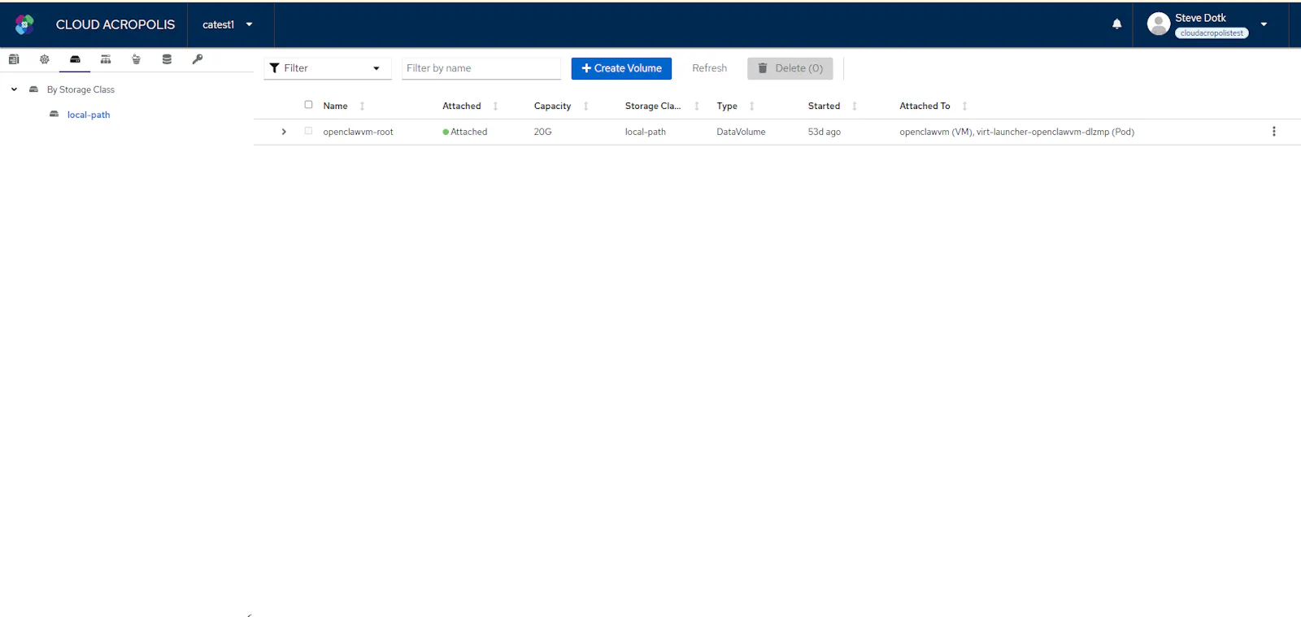
Task: Sort by the Started column
Action: (855, 106)
